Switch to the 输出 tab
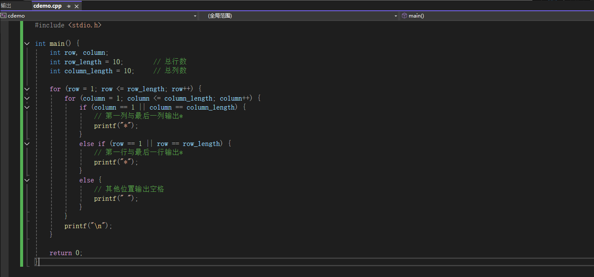Image resolution: width=594 pixels, height=277 pixels. pyautogui.click(x=6, y=6)
